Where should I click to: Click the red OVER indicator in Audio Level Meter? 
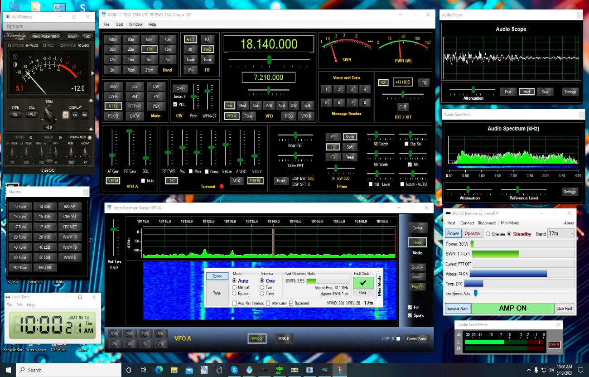(x=554, y=345)
